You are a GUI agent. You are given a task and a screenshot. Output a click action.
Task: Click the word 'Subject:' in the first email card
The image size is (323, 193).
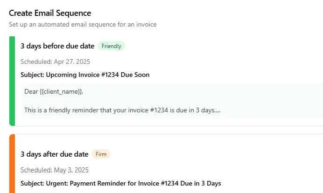[33, 75]
